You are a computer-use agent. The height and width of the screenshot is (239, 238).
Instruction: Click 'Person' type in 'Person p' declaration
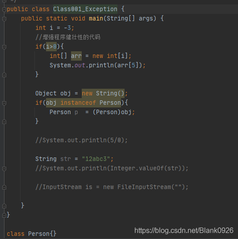pyautogui.click(x=60, y=112)
